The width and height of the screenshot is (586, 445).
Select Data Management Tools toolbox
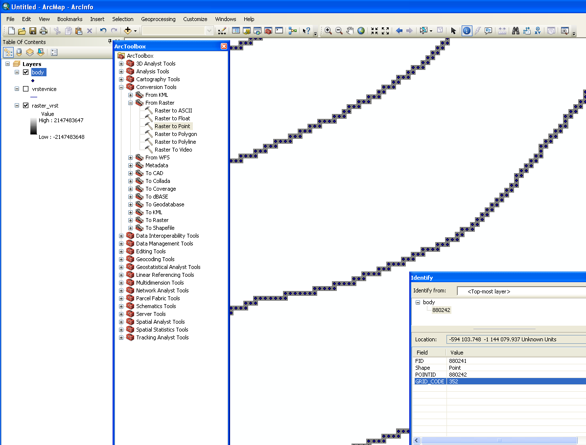pyautogui.click(x=164, y=244)
